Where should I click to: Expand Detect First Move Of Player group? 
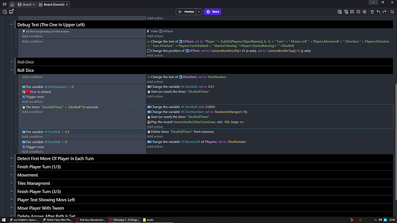tap(12, 158)
